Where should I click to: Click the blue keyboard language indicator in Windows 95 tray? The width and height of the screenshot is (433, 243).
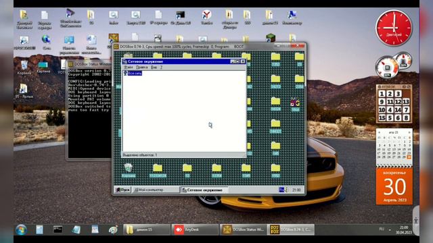point(281,190)
